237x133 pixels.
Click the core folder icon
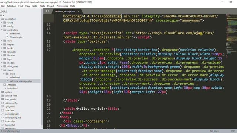pos(5,41)
